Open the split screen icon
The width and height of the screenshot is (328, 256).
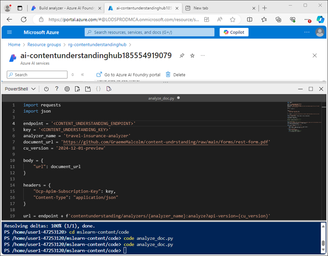pos(250,19)
